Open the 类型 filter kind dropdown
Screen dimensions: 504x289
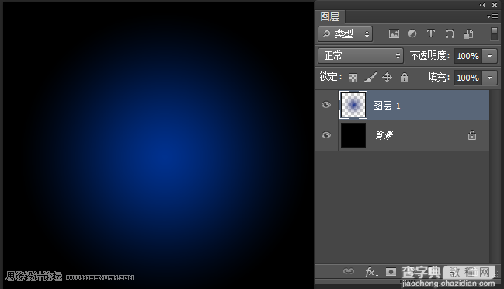click(x=346, y=33)
